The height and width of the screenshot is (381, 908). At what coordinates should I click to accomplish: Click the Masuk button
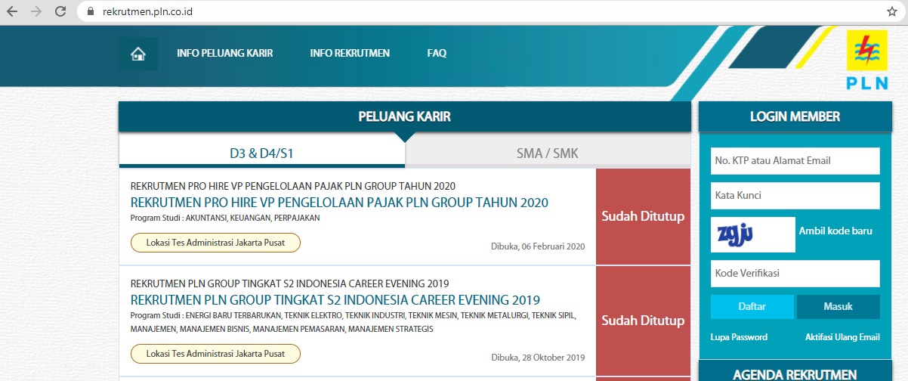coord(839,307)
